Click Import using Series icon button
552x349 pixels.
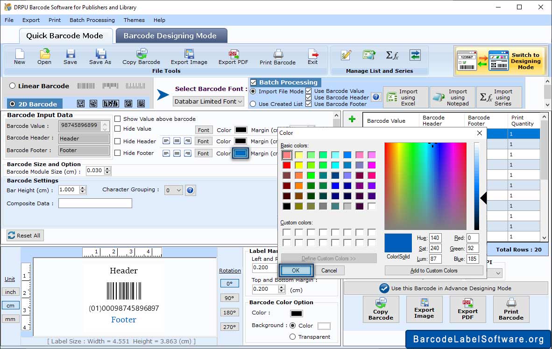[x=499, y=97]
